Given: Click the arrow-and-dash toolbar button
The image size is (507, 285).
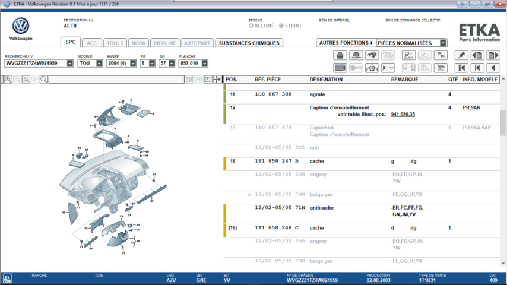Looking at the screenshot, I should (x=388, y=68).
